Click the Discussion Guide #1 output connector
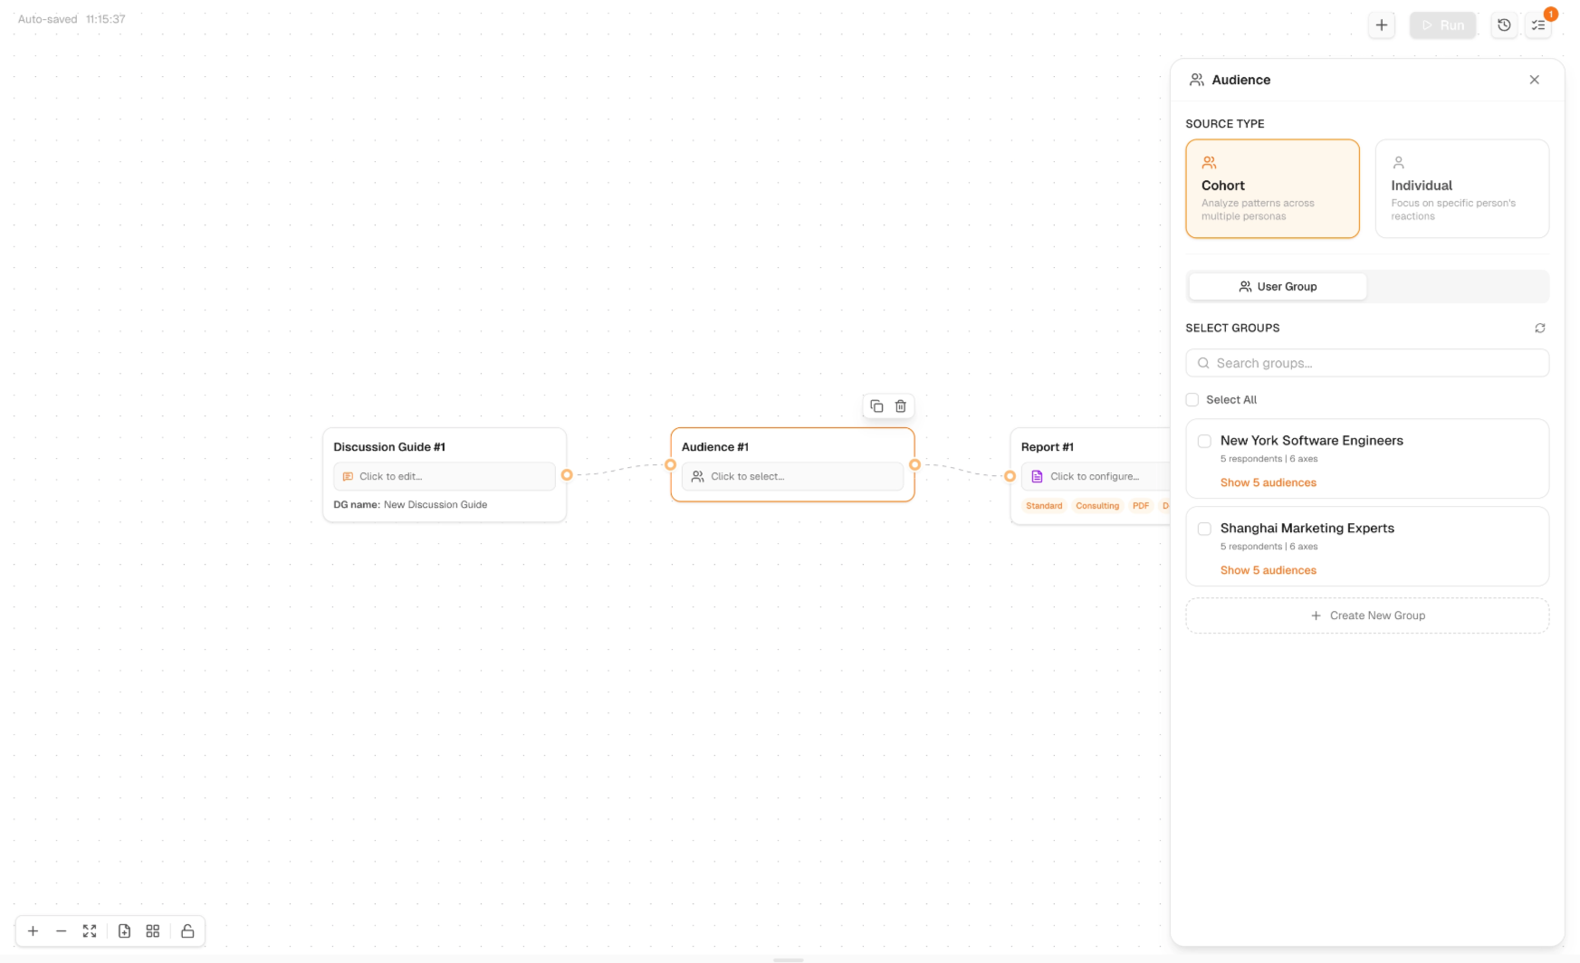 click(x=567, y=475)
